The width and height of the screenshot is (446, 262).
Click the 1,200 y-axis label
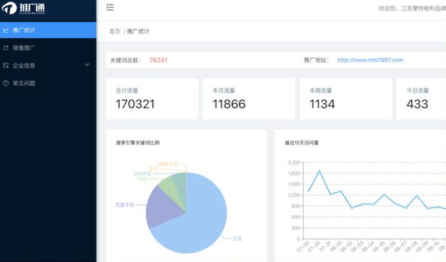click(294, 195)
